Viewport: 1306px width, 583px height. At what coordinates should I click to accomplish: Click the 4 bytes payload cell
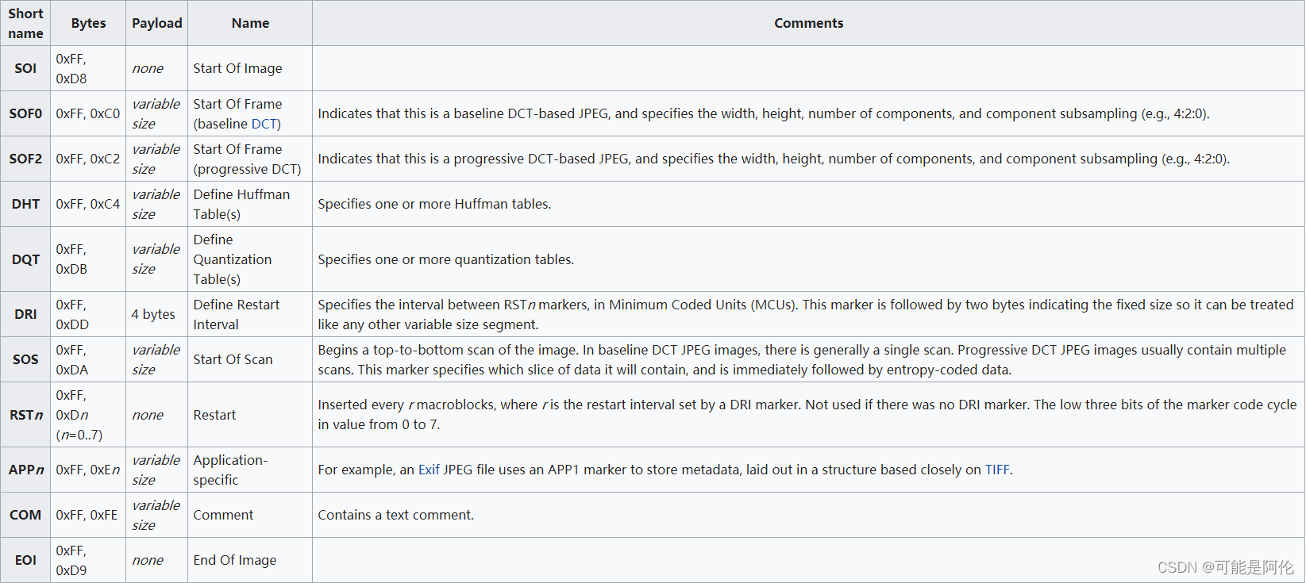tap(156, 314)
